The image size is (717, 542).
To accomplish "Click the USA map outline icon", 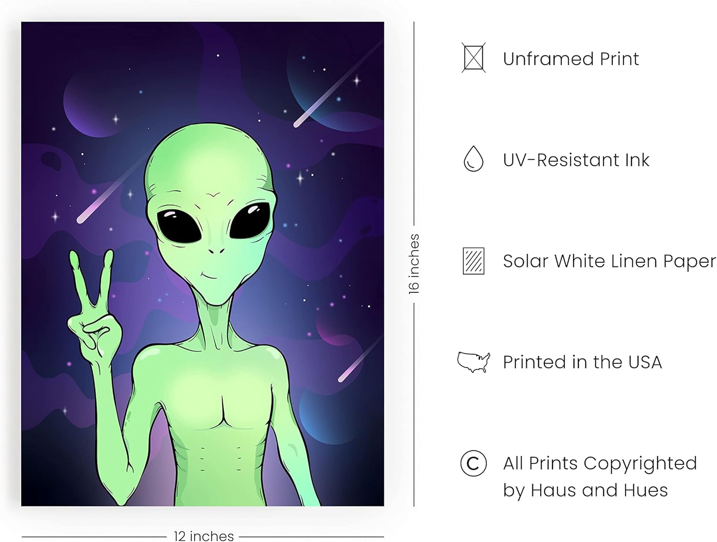I will pos(473,362).
